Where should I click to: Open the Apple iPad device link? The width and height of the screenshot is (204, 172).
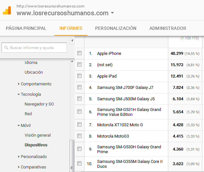107,76
